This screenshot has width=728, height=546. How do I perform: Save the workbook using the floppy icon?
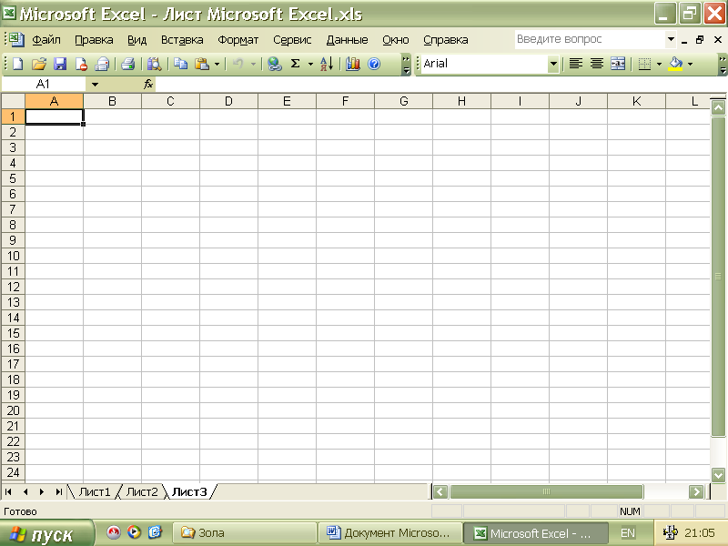[60, 64]
